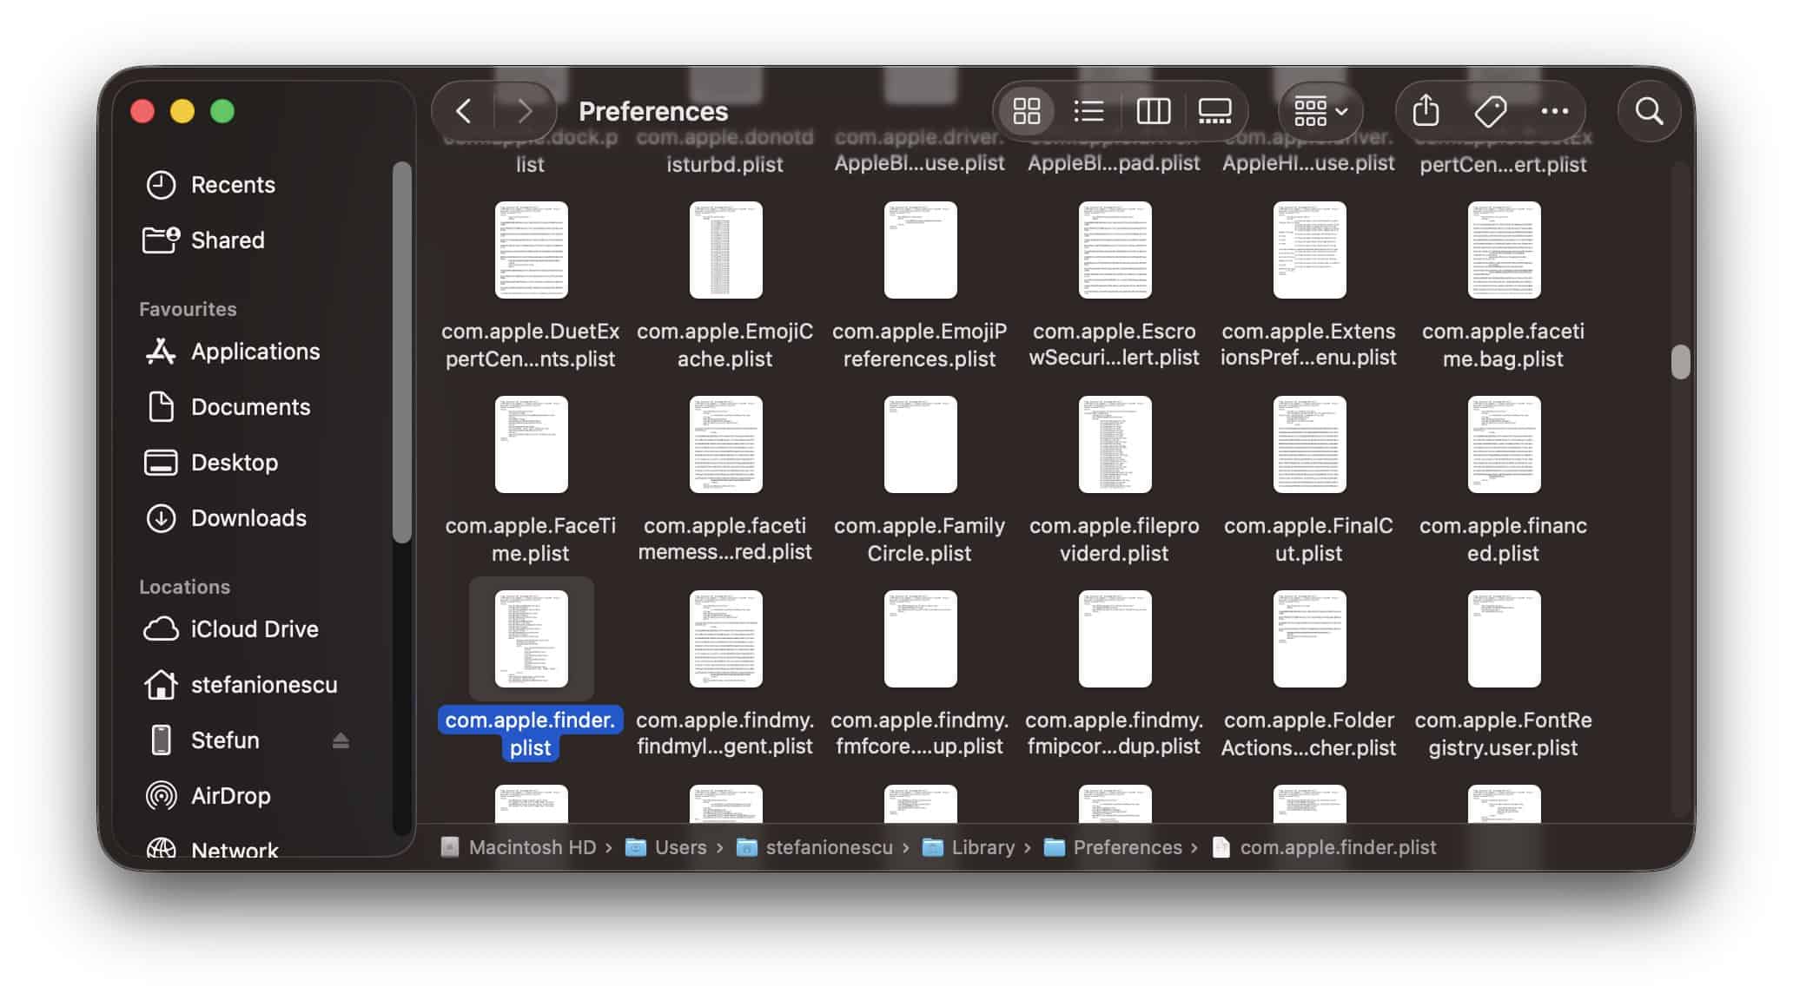
Task: Switch to list view
Action: coord(1088,111)
